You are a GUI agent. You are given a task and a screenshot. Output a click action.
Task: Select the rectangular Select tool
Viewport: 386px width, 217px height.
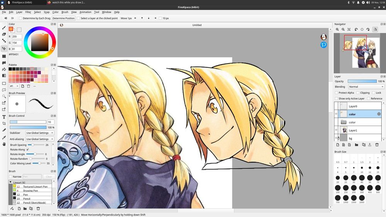tap(4, 83)
